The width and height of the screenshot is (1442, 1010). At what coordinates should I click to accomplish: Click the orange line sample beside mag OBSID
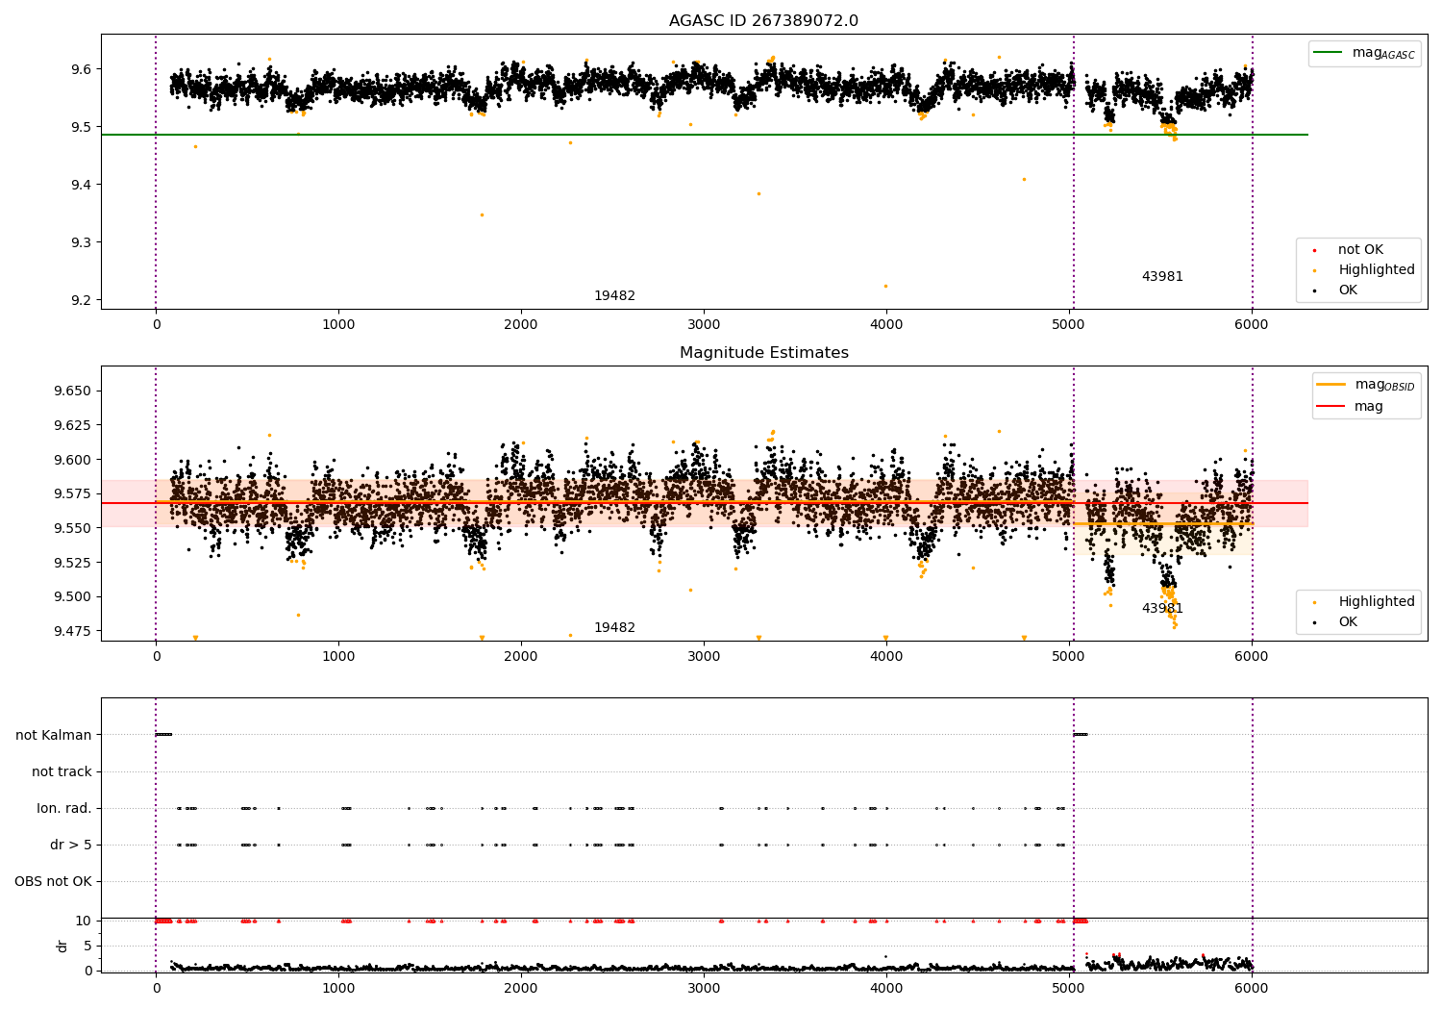pyautogui.click(x=1330, y=385)
